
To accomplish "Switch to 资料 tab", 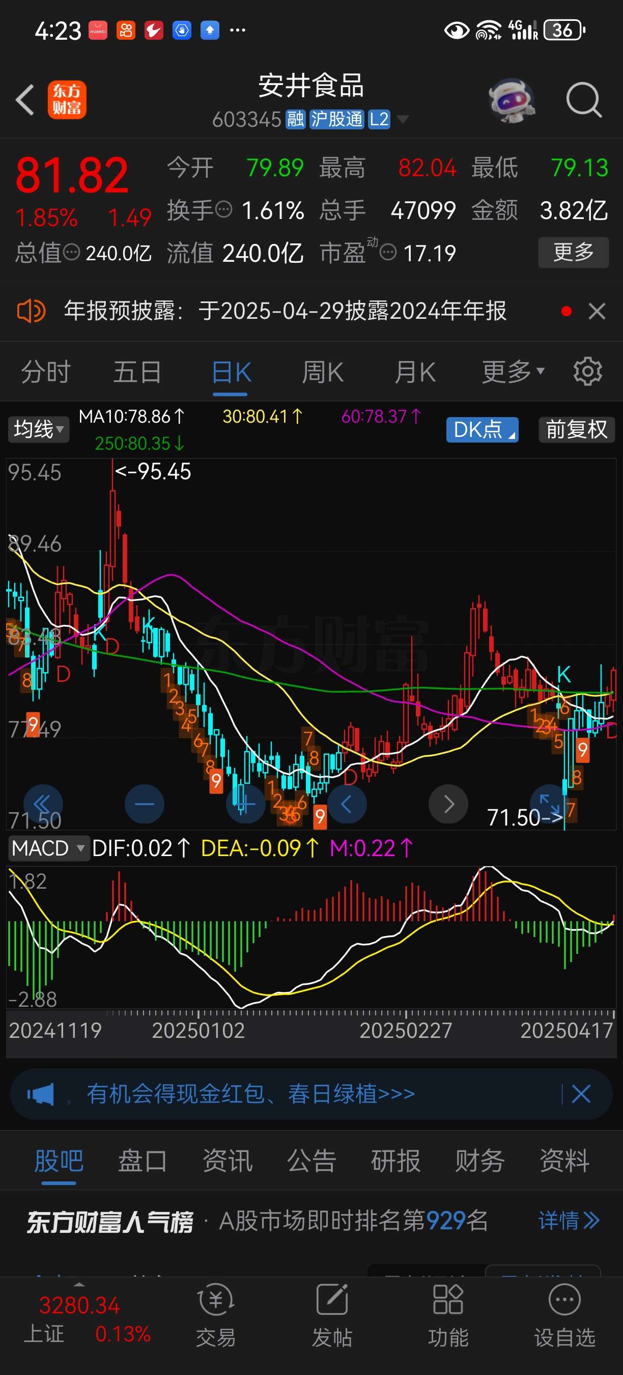I will point(564,1161).
